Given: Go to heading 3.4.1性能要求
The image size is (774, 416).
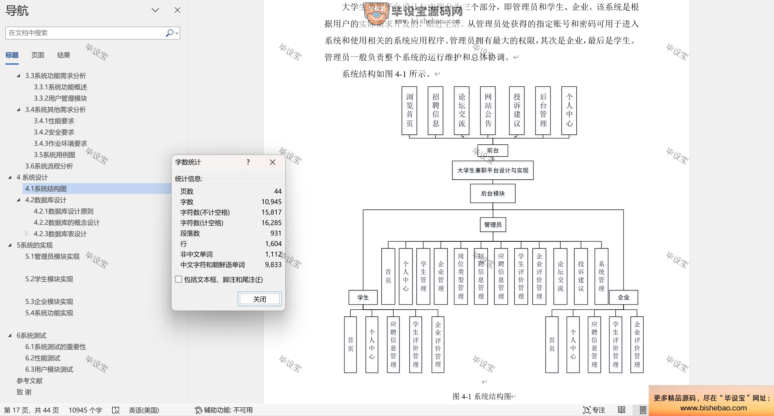Looking at the screenshot, I should click(x=54, y=121).
